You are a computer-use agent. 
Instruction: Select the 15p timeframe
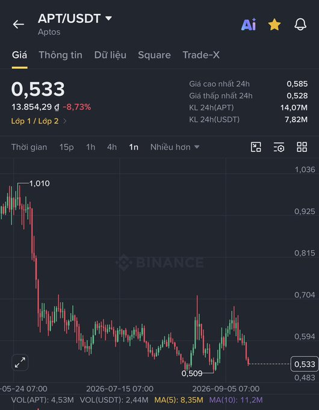(66, 147)
